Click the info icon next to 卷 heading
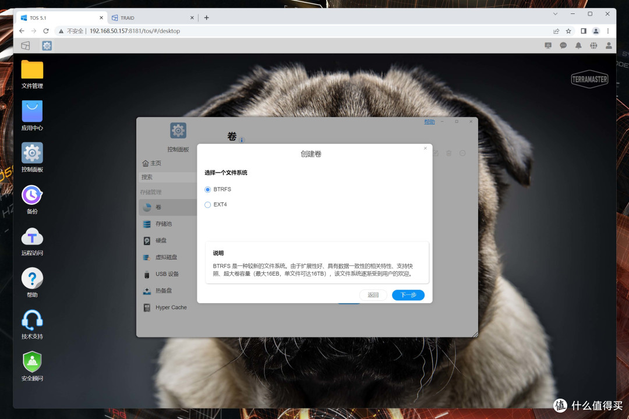The width and height of the screenshot is (629, 419). coord(242,140)
